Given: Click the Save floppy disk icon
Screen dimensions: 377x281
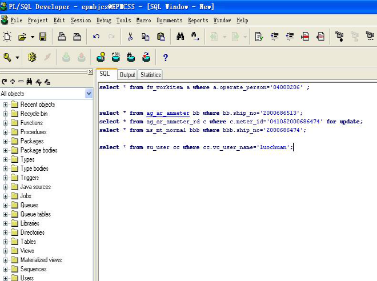Looking at the screenshot, I should point(43,37).
